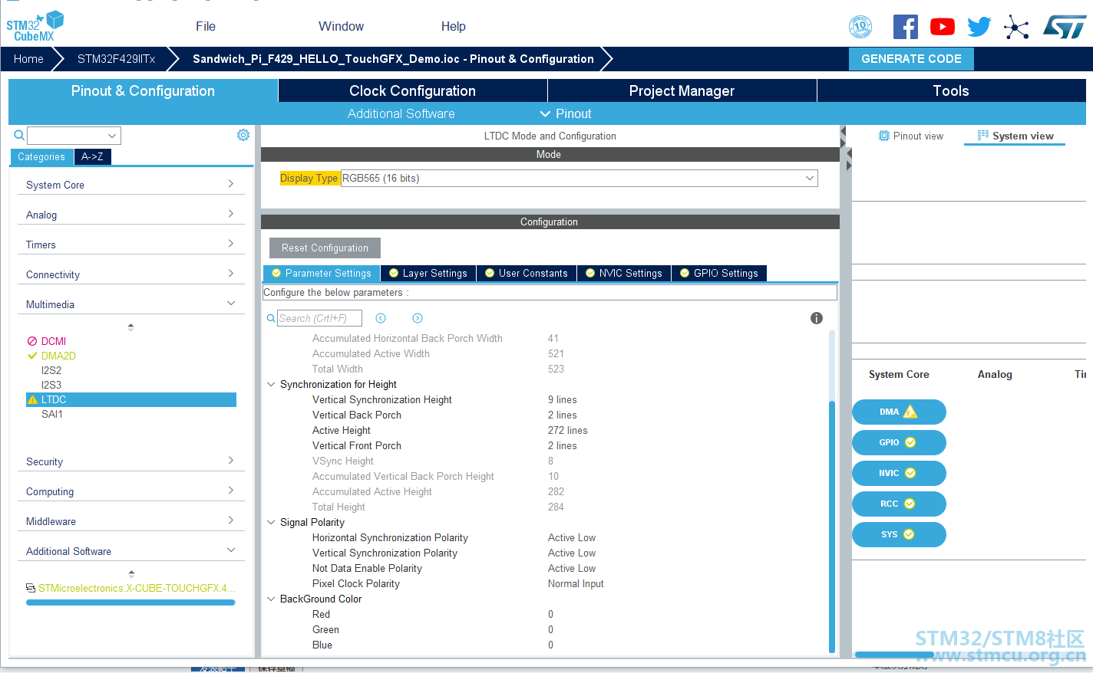Collapse the Signal Polarity group
This screenshot has width=1093, height=673.
pos(271,522)
